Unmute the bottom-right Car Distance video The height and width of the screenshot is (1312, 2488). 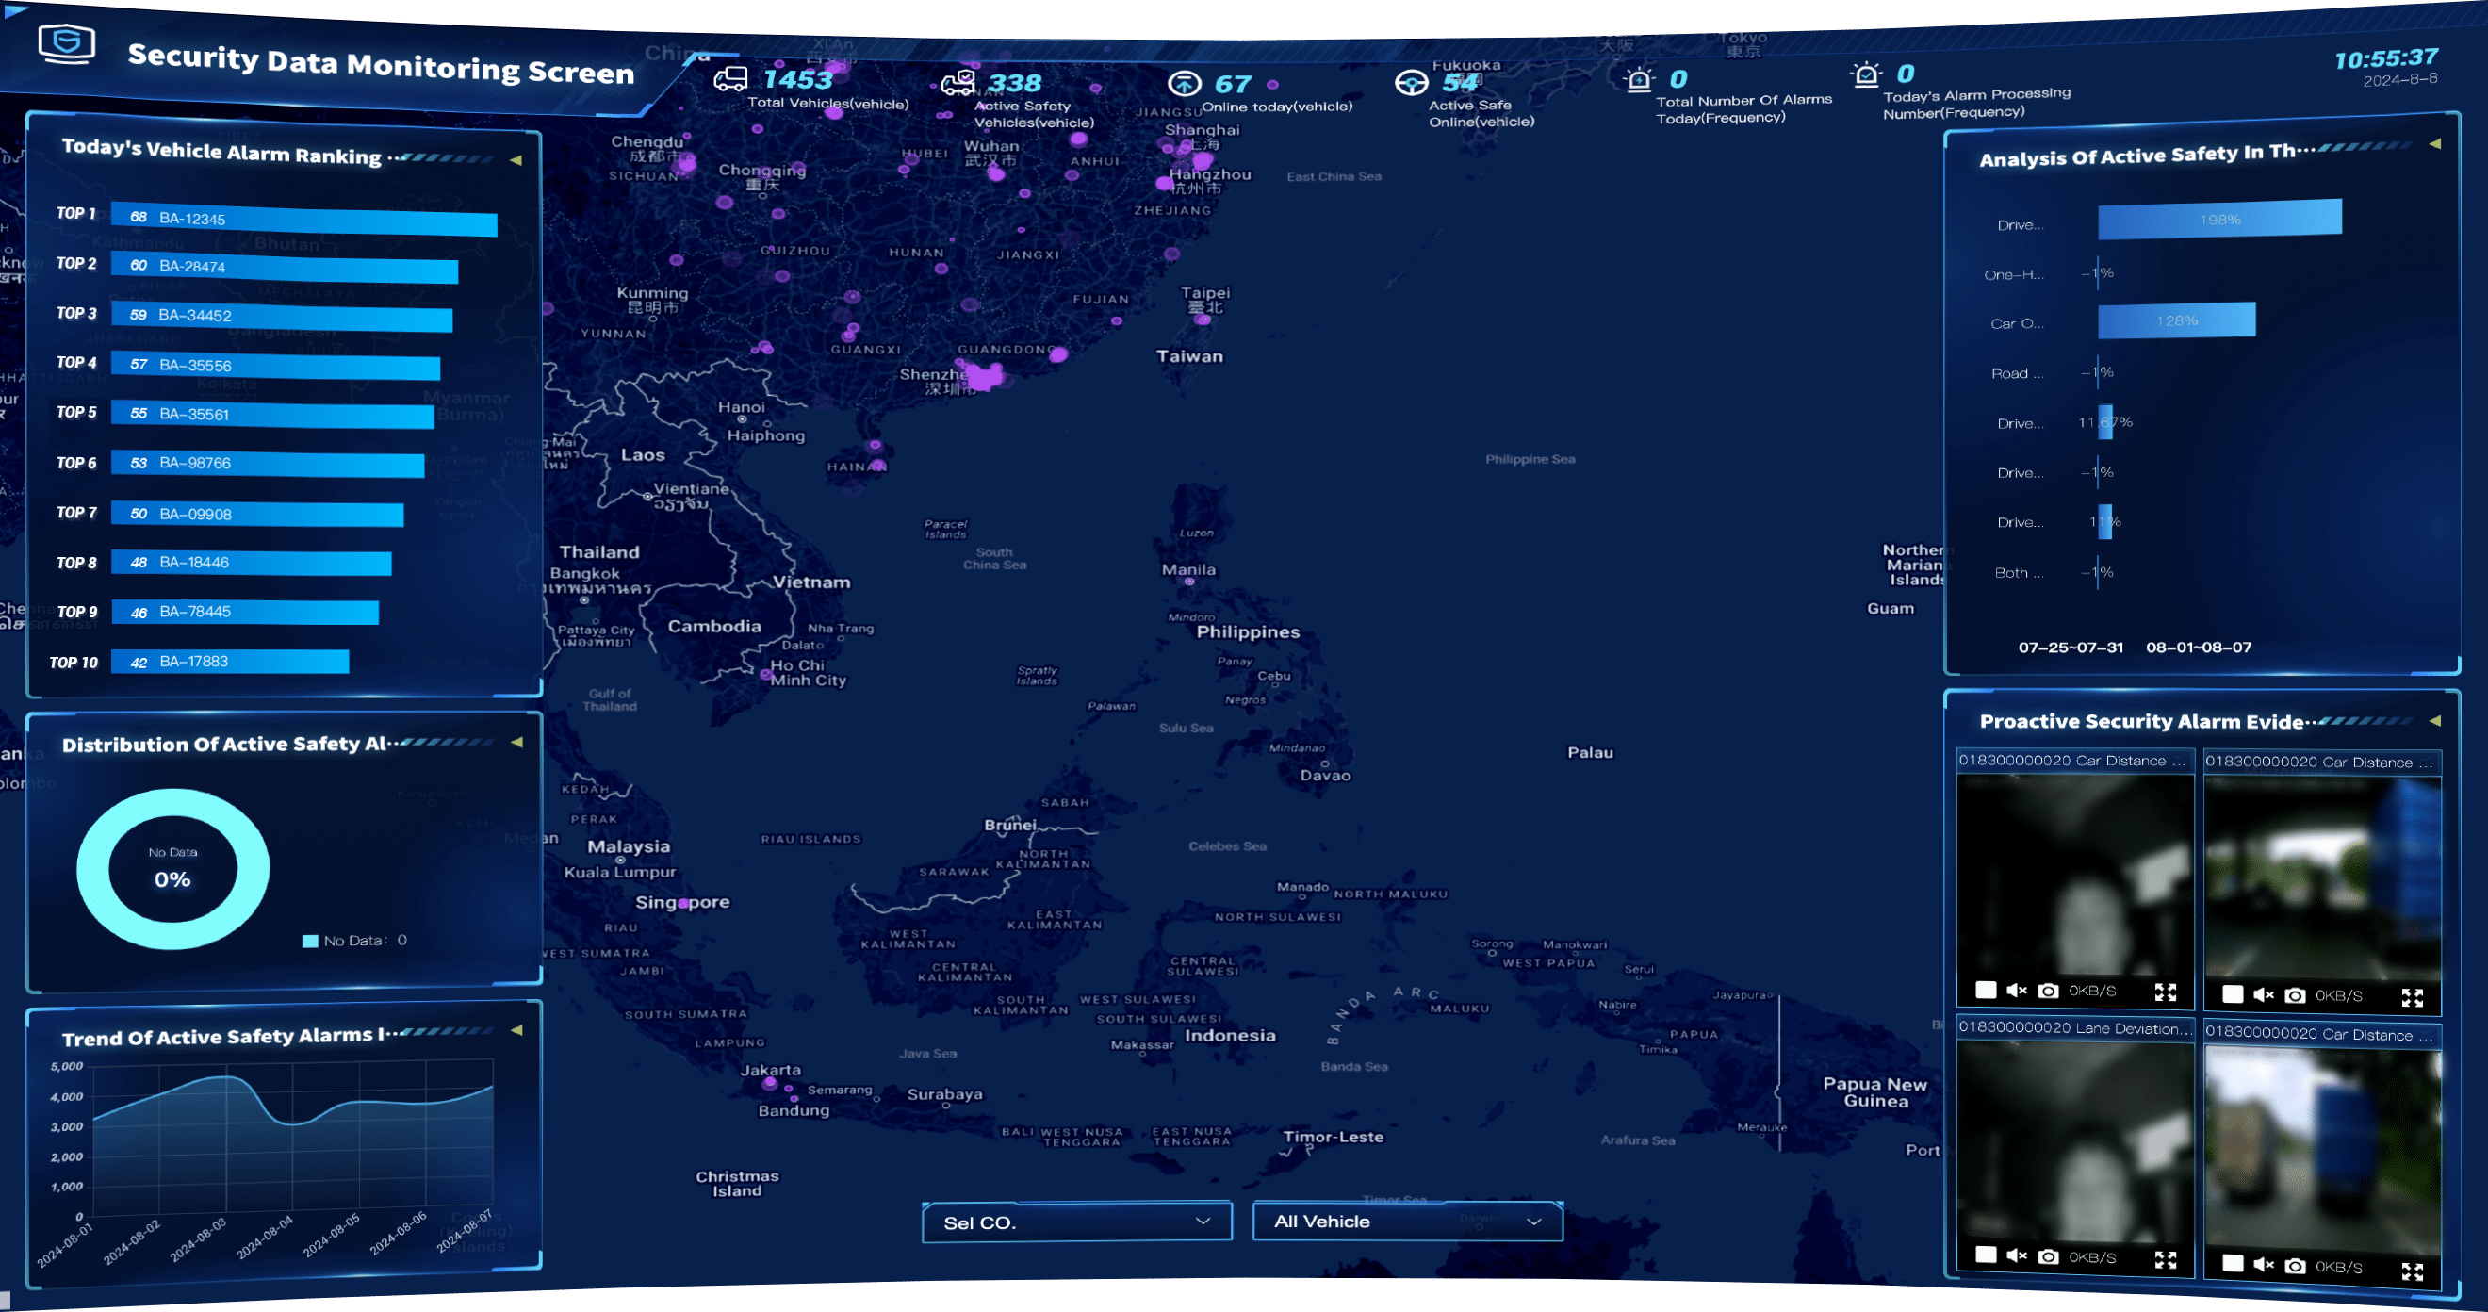click(x=2263, y=1264)
